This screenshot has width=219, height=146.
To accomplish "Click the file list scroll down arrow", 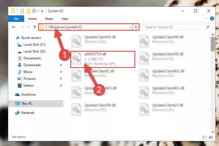I will pyautogui.click(x=213, y=132).
